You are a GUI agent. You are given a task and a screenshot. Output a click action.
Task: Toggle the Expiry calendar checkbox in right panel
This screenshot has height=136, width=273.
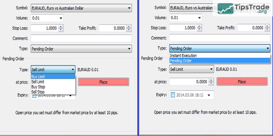click(x=173, y=95)
